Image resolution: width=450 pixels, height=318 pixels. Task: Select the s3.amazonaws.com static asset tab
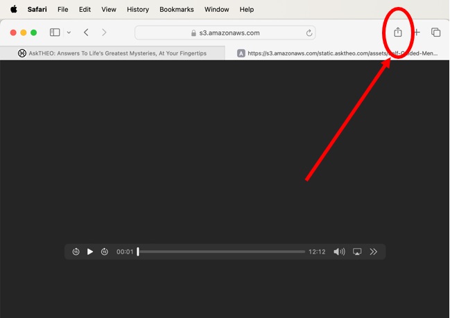(x=338, y=53)
